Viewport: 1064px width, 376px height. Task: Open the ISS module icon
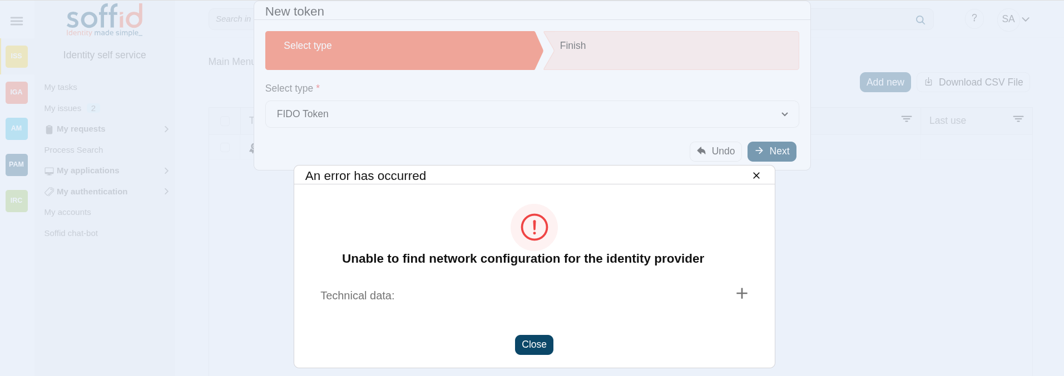click(x=17, y=56)
